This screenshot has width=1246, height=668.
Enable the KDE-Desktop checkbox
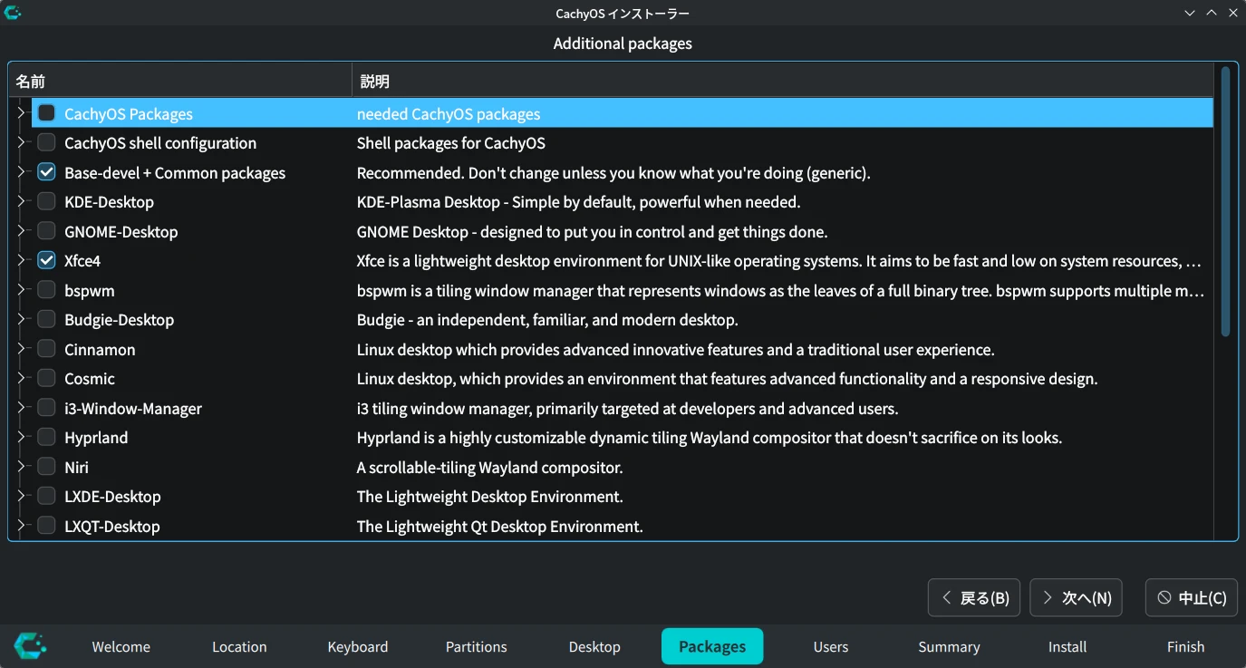(x=46, y=201)
